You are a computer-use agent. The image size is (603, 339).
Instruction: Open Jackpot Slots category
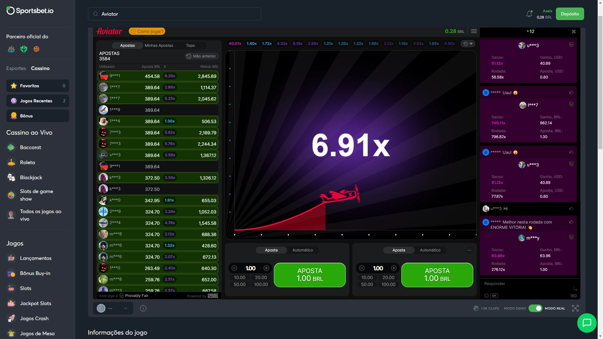[35, 303]
